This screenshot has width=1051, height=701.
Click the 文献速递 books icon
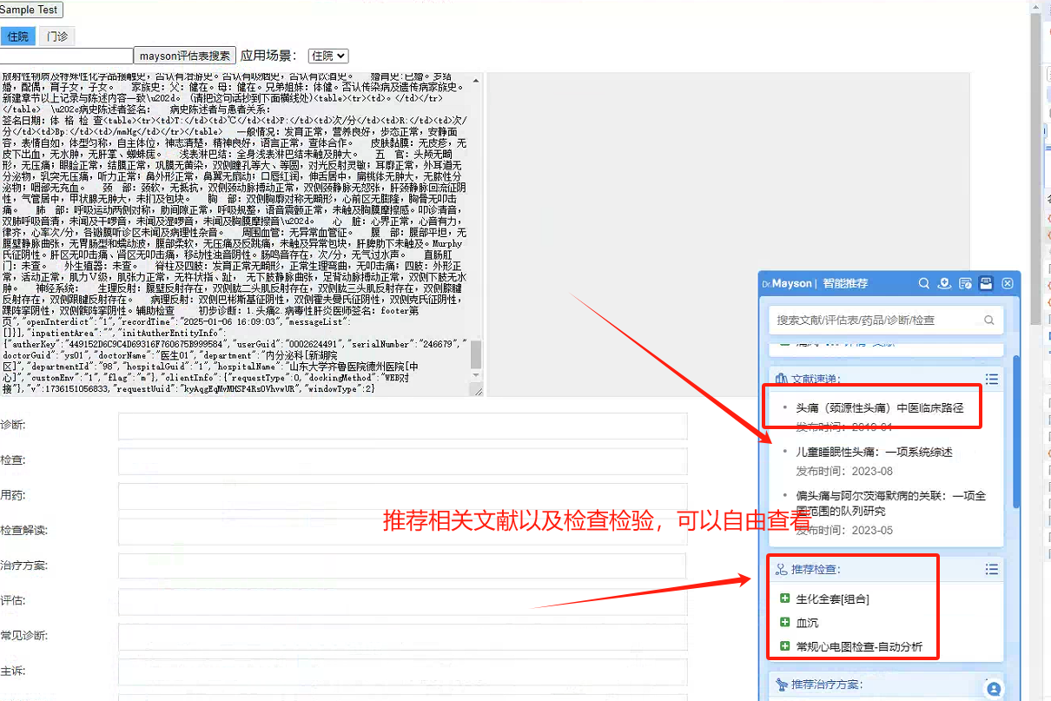coord(781,380)
